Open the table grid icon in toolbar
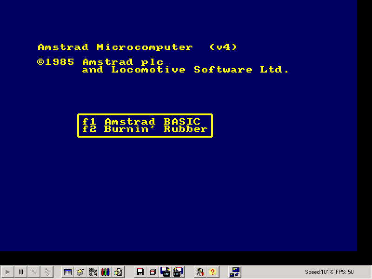Screen dimensions: 372x279 point(68,272)
